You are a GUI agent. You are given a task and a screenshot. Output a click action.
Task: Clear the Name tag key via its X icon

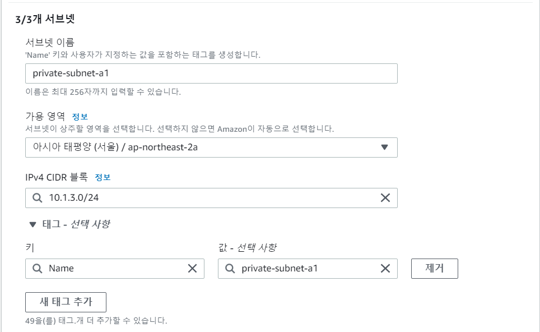(193, 268)
